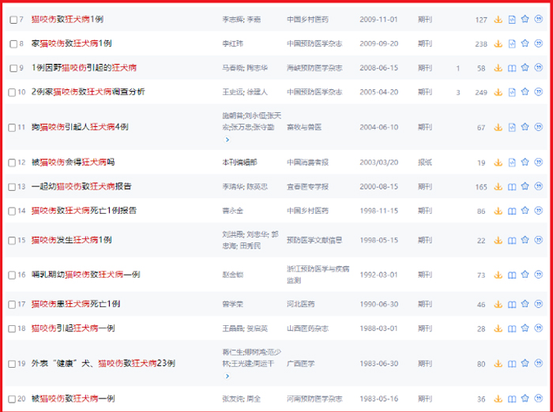Cite the article in row 11

tap(539, 127)
